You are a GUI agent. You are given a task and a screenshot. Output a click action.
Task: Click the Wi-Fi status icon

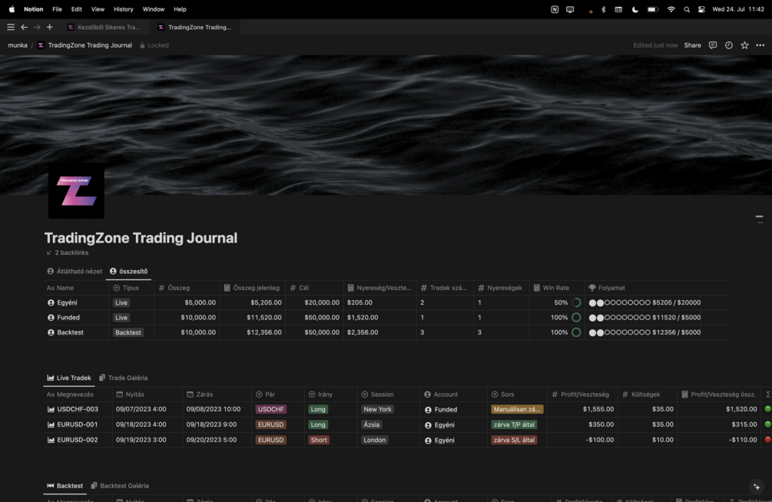(671, 9)
